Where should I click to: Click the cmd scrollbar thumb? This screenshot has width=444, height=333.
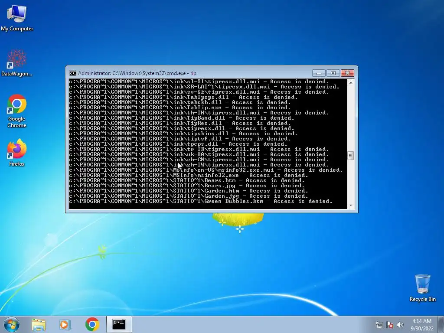click(350, 156)
